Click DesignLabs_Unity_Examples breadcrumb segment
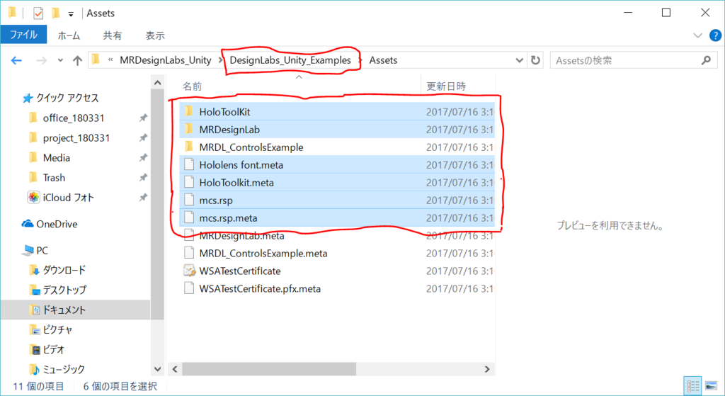The image size is (725, 396). 290,60
